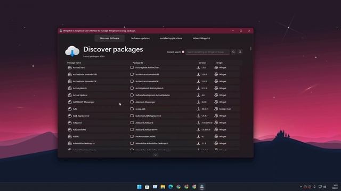Click the download icon for ActiveState Komodo Edit
The width and height of the screenshot is (341, 191).
[x=198, y=74]
